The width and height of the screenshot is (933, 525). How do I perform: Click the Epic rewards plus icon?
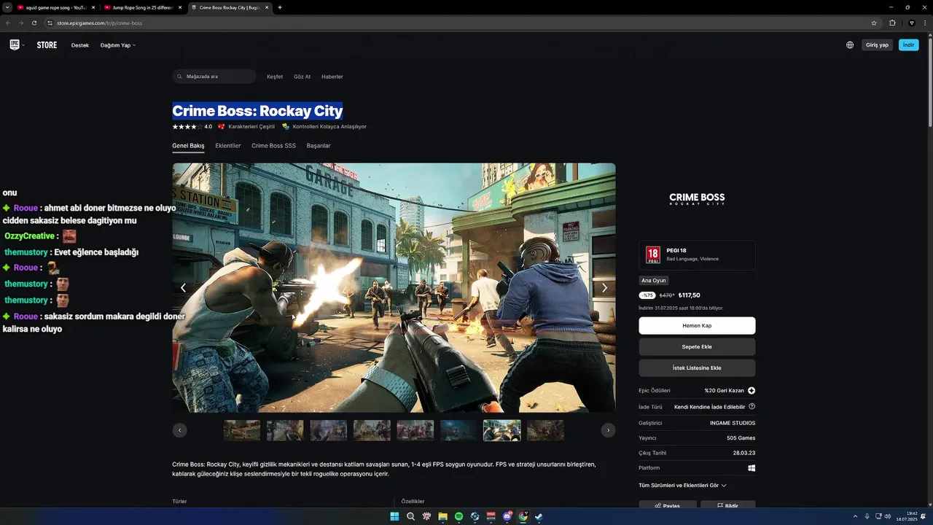(752, 391)
